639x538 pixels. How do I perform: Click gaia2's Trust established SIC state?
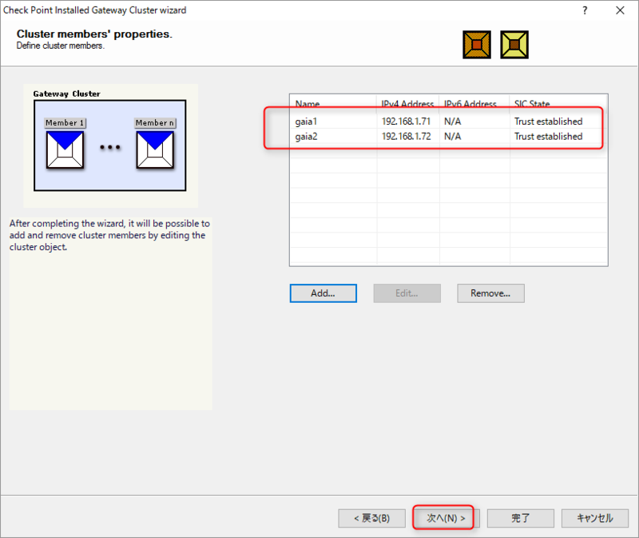[x=549, y=137]
